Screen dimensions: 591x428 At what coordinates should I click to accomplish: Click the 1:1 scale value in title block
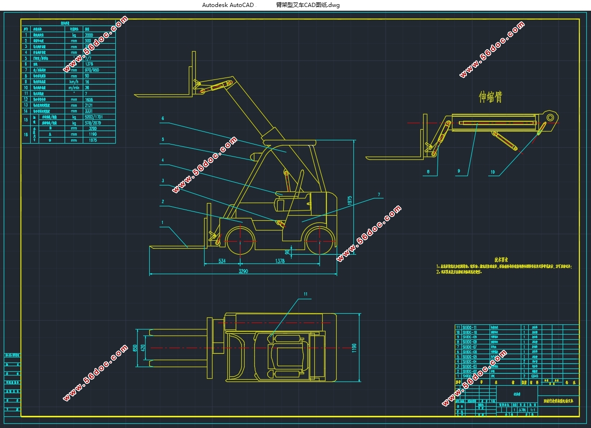pos(532,410)
